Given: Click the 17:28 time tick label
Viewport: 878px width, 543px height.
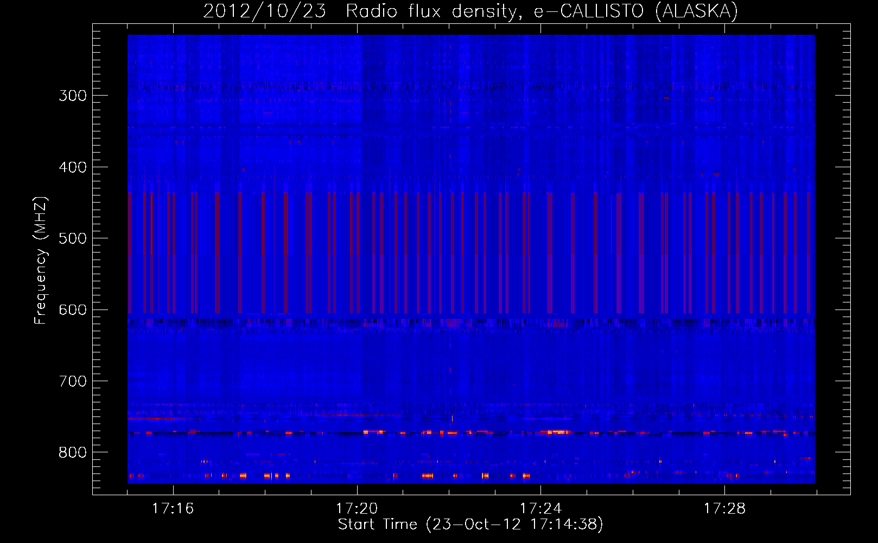Looking at the screenshot, I should click(x=724, y=509).
